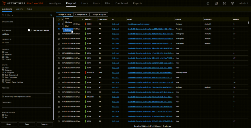Check No under Sent to Archer

[3, 118]
